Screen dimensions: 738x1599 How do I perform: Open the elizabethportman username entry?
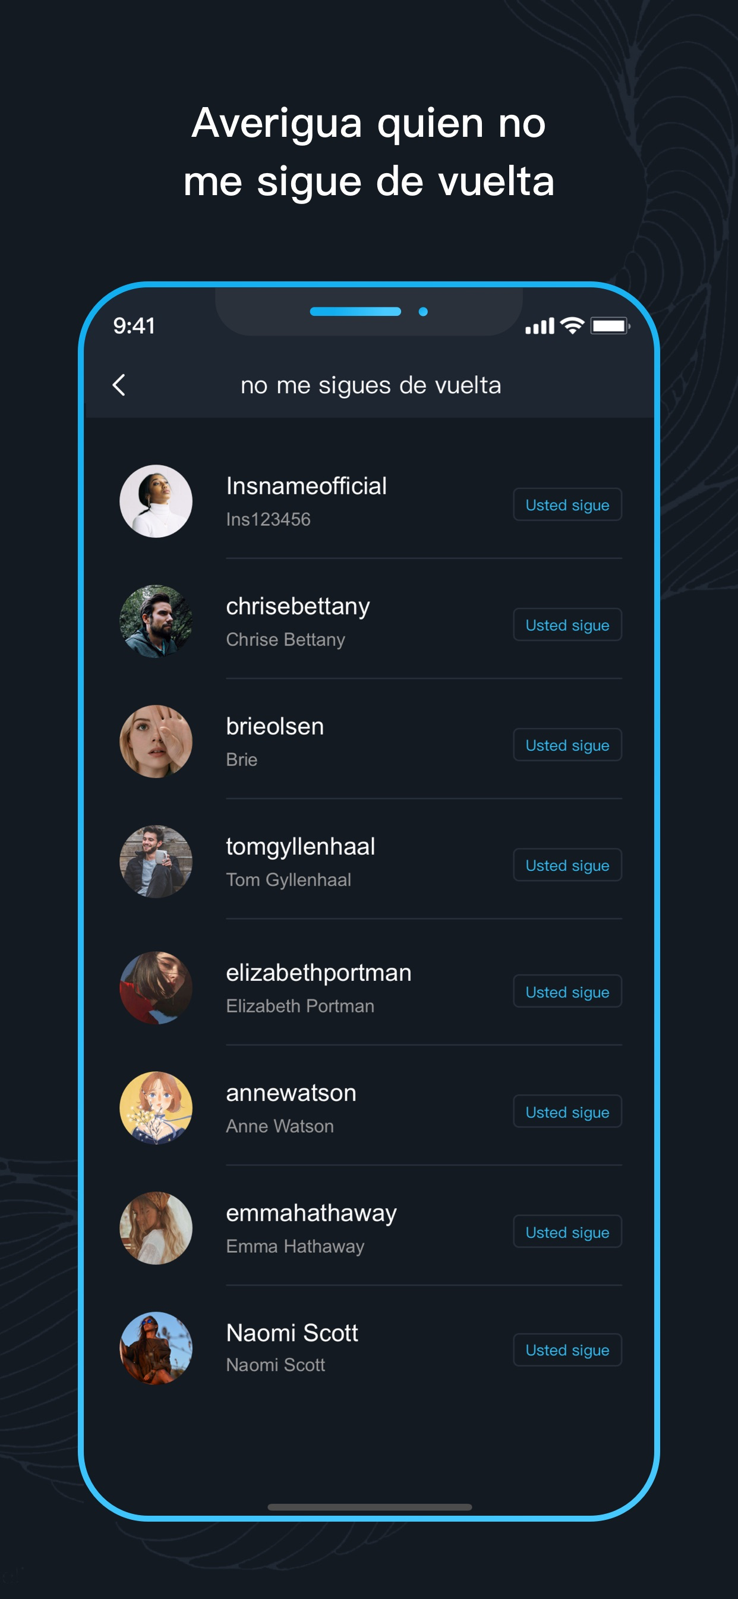(x=318, y=973)
